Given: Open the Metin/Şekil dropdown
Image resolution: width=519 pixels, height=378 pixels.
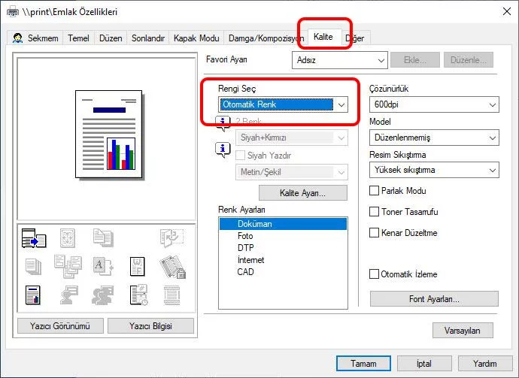Looking at the screenshot, I should point(292,172).
